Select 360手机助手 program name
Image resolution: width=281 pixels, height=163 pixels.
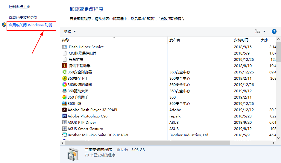click(78, 97)
